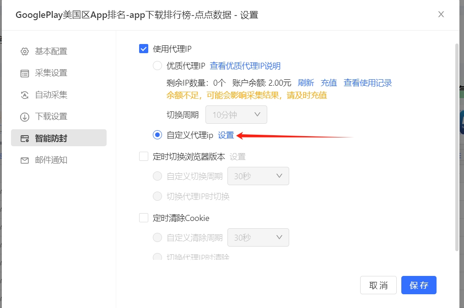Choose the 切换代理IP时切换 radio option
Image resolution: width=464 pixels, height=308 pixels.
point(157,196)
